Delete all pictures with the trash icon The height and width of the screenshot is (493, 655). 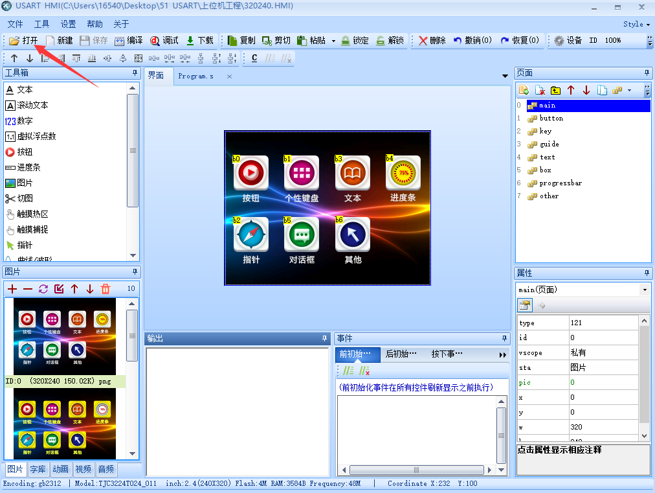click(105, 289)
